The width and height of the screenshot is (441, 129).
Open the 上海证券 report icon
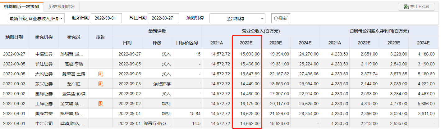100,104
